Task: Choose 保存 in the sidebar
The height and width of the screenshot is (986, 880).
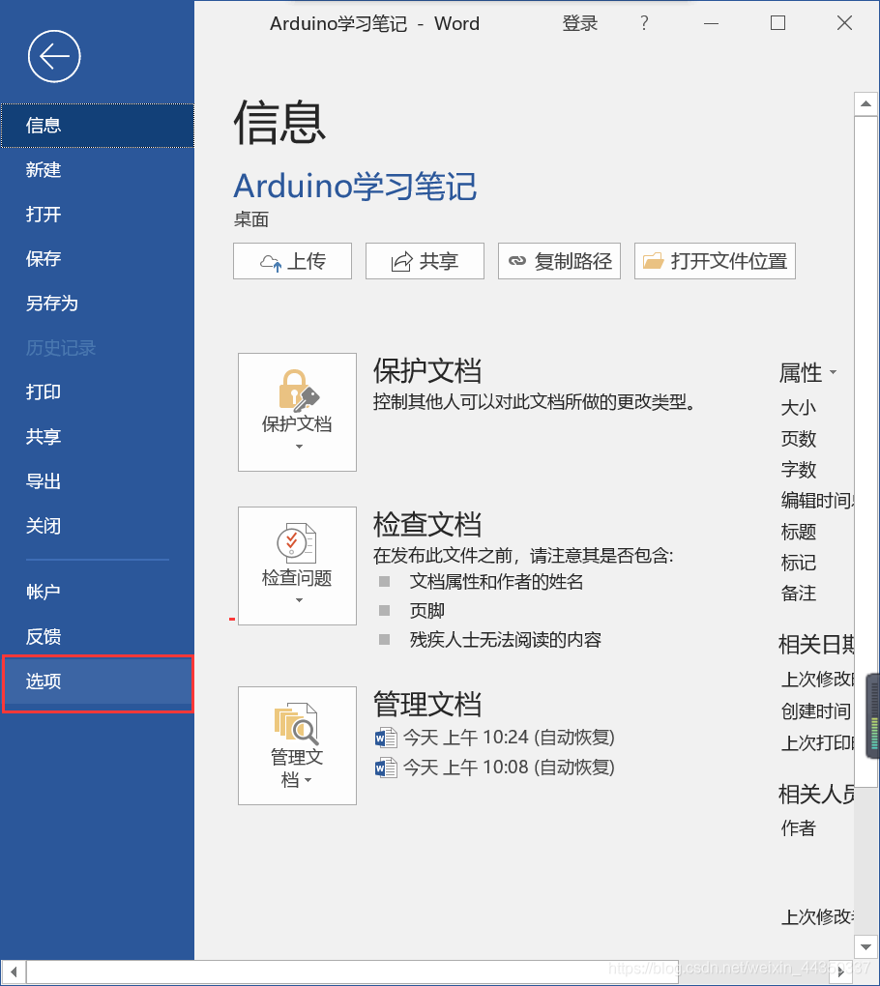Action: [98, 258]
